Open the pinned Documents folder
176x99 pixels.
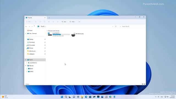[32, 45]
